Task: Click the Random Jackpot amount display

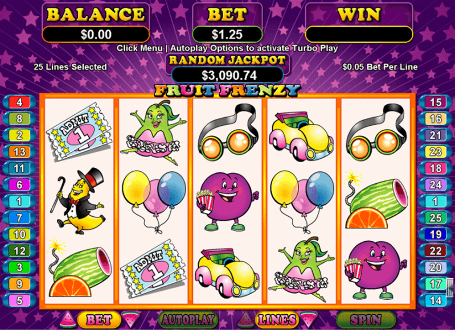Action: pos(228,76)
